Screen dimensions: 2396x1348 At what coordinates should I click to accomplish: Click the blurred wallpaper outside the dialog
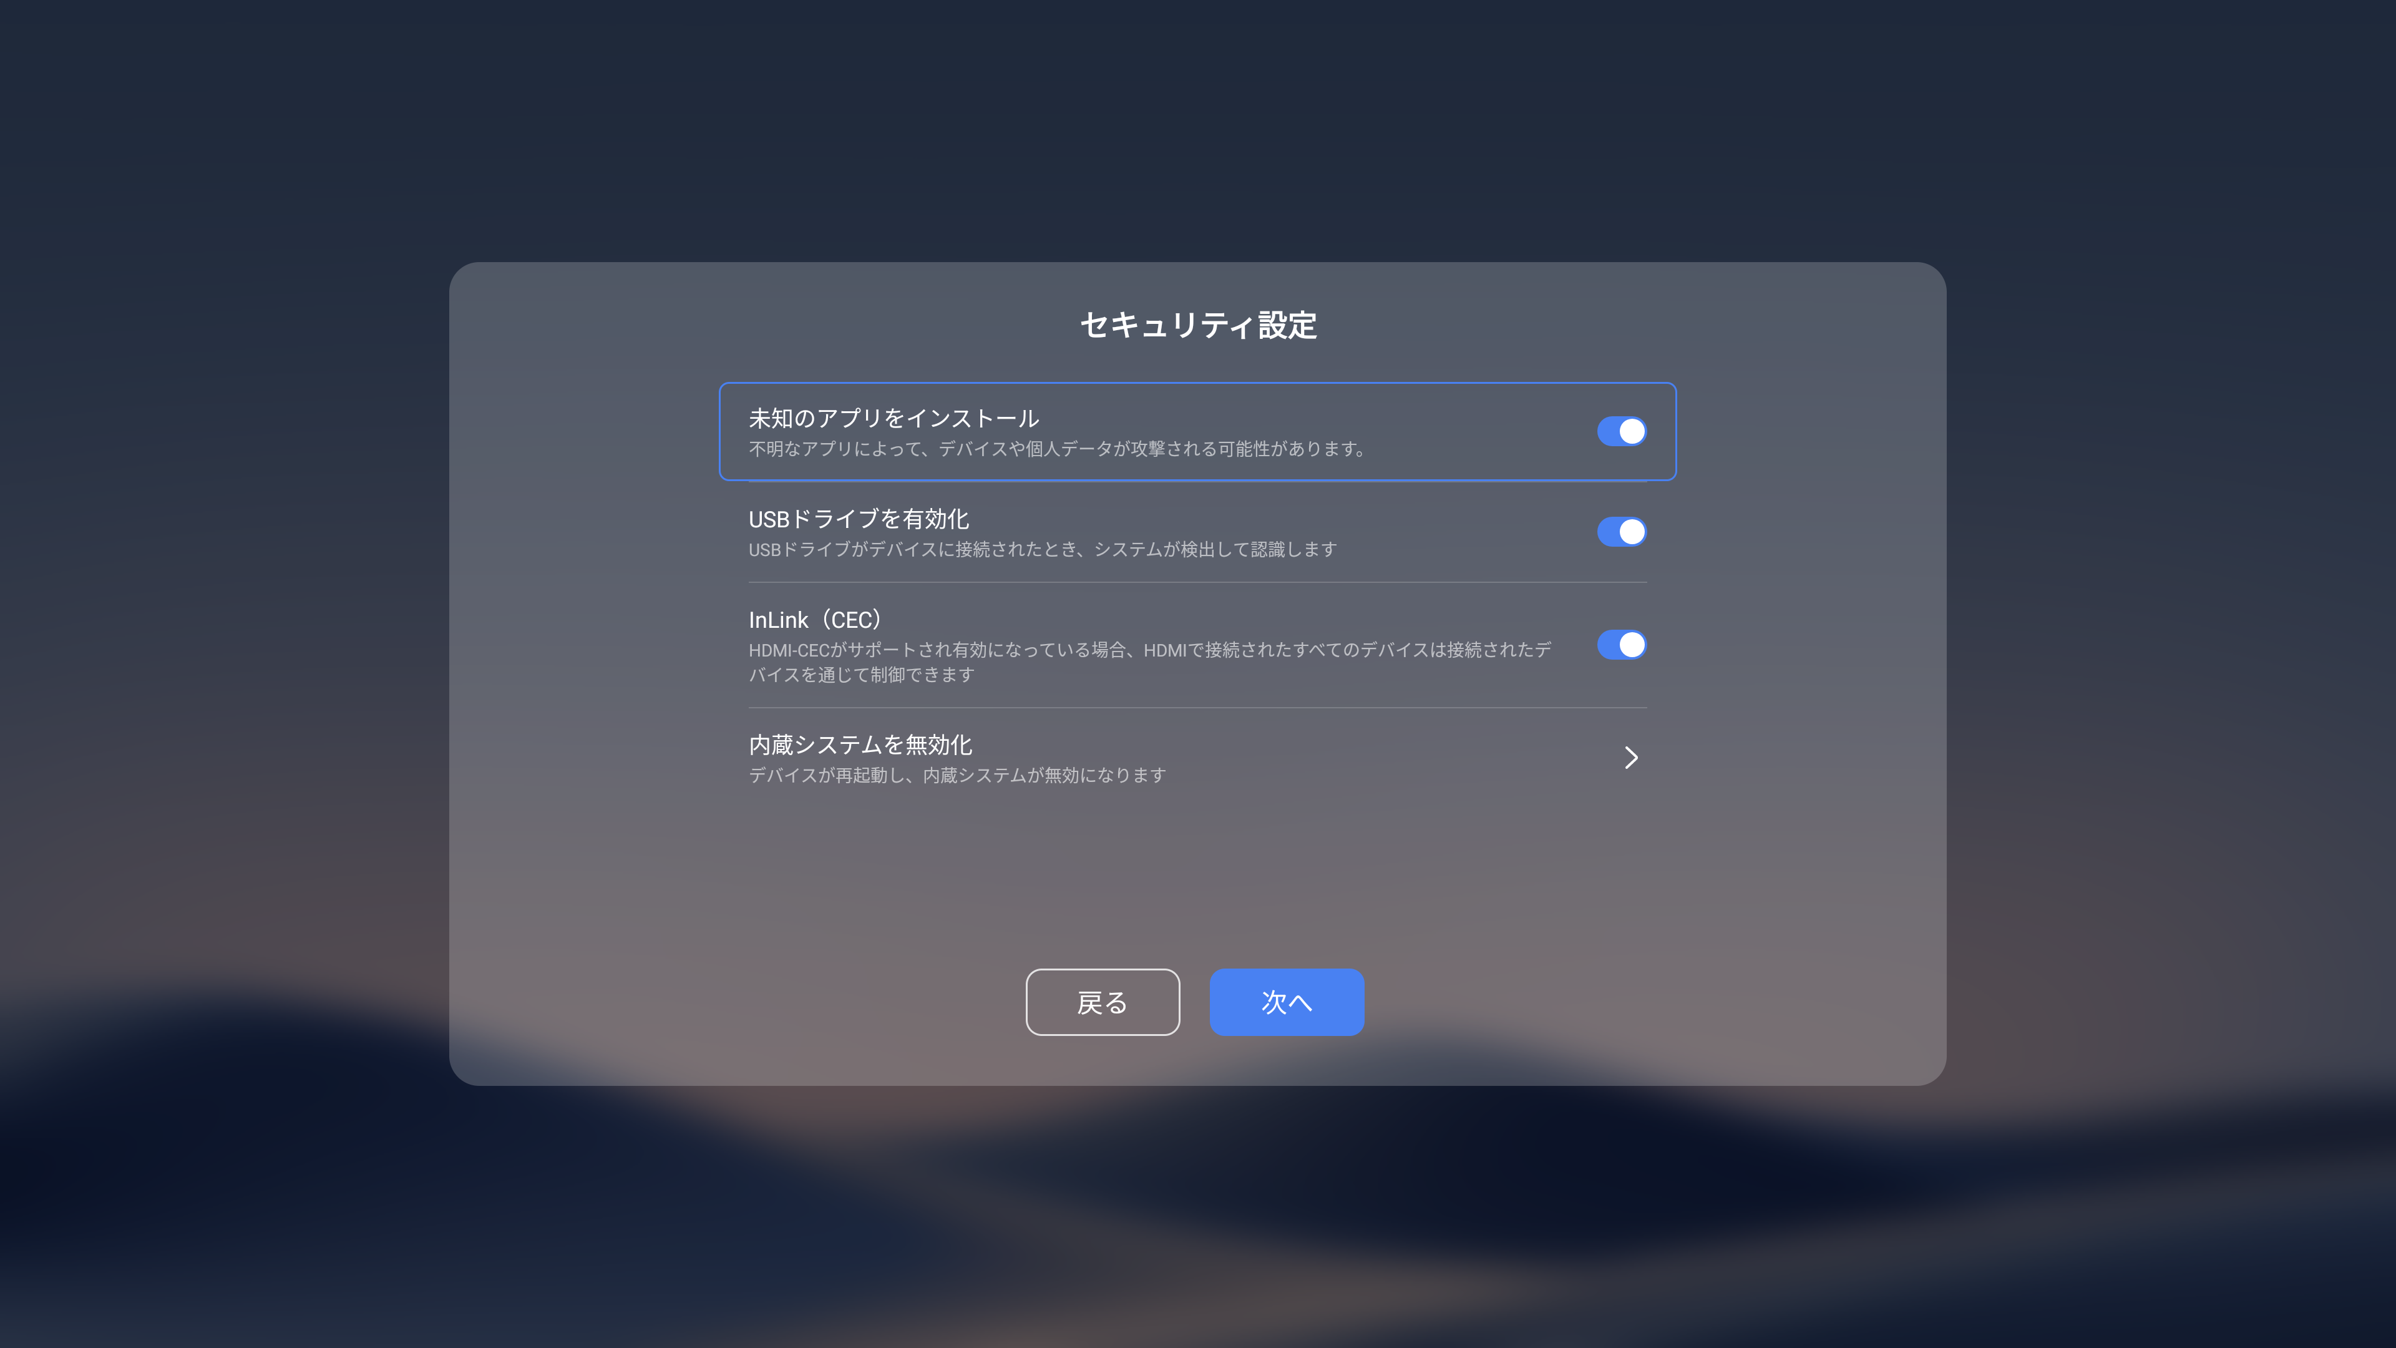pos(223,651)
